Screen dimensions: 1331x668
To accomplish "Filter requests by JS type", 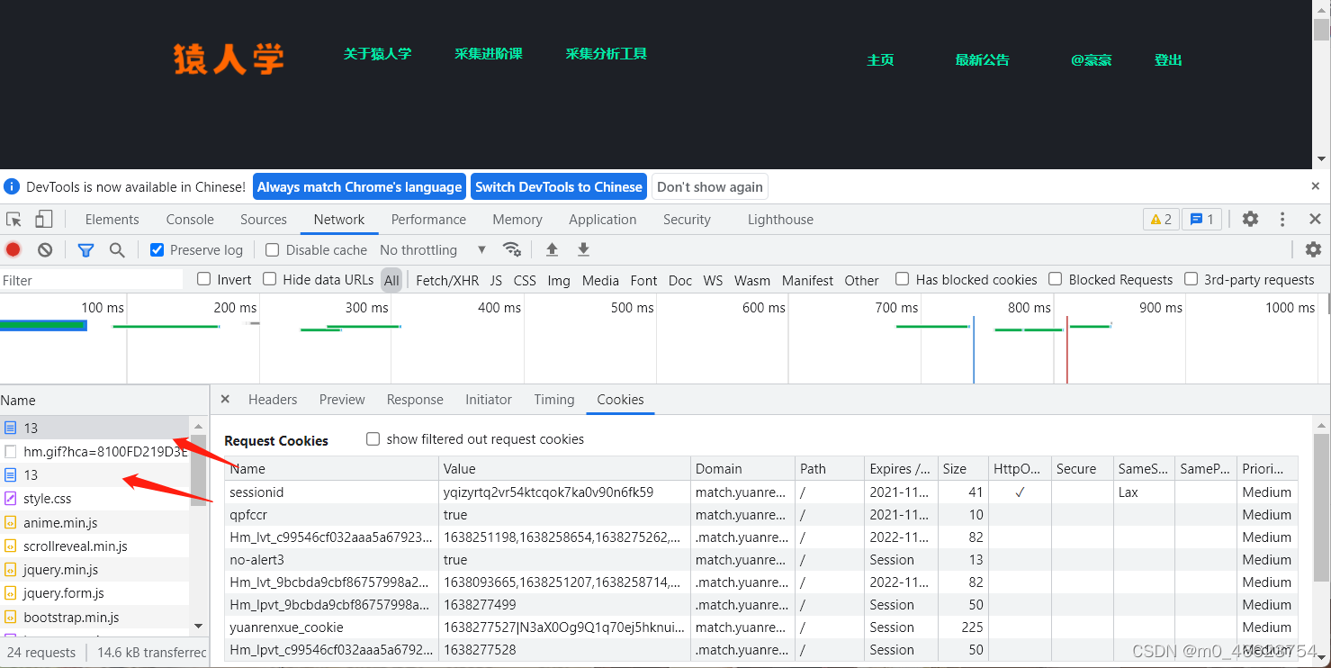I will (496, 281).
